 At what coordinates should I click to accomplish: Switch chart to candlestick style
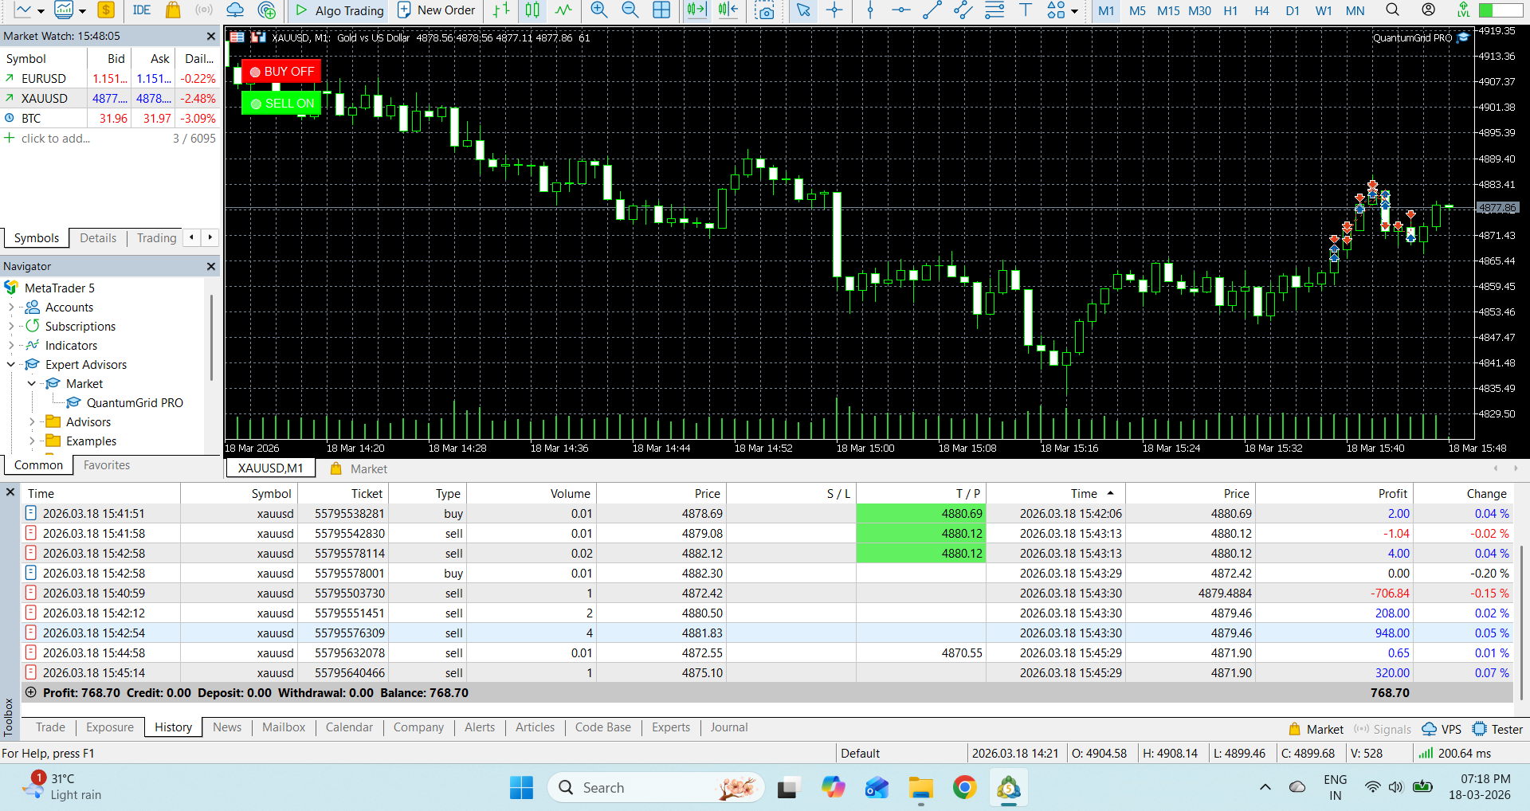pos(532,10)
